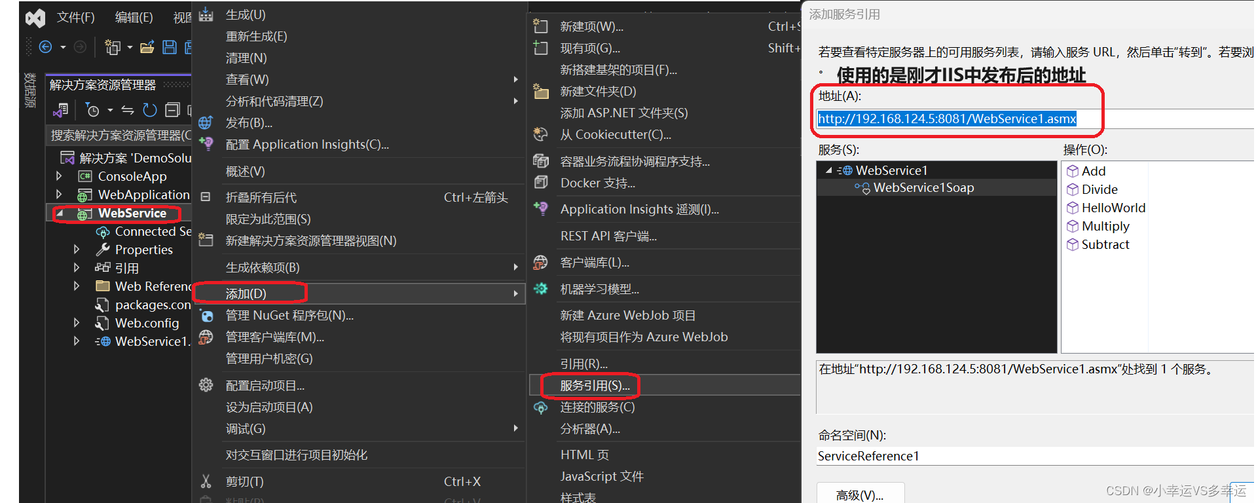1256x503 pixels.
Task: Expand the Properties folder node
Action: (77, 250)
